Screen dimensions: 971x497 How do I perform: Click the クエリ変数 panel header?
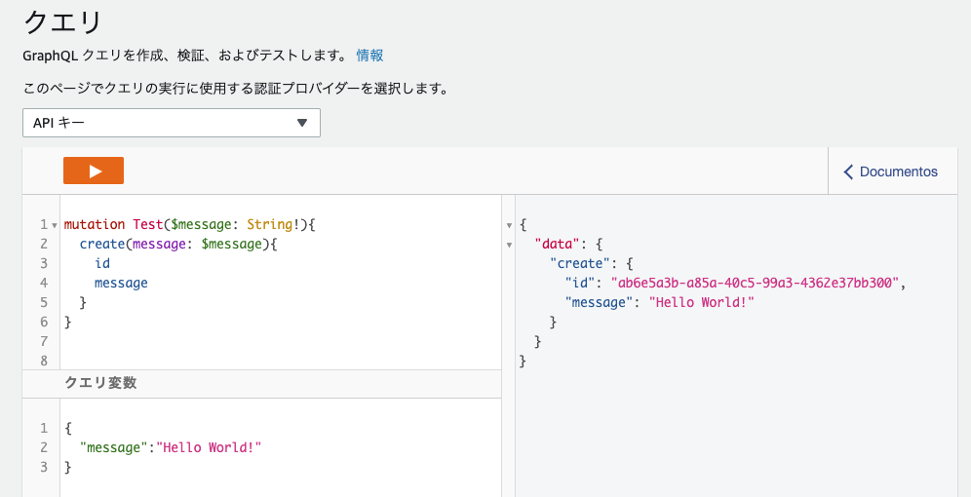point(100,383)
